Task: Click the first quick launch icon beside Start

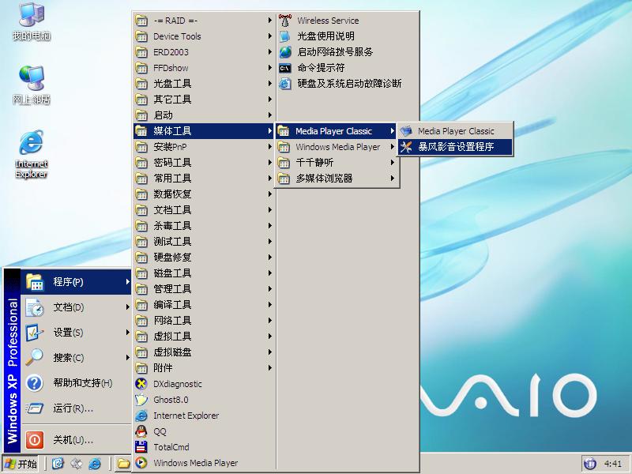Action: [58, 464]
